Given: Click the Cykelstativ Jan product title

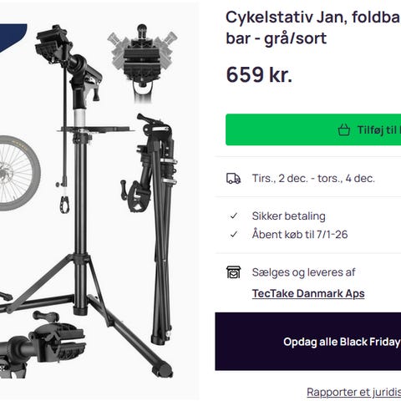Looking at the screenshot, I should [313, 28].
